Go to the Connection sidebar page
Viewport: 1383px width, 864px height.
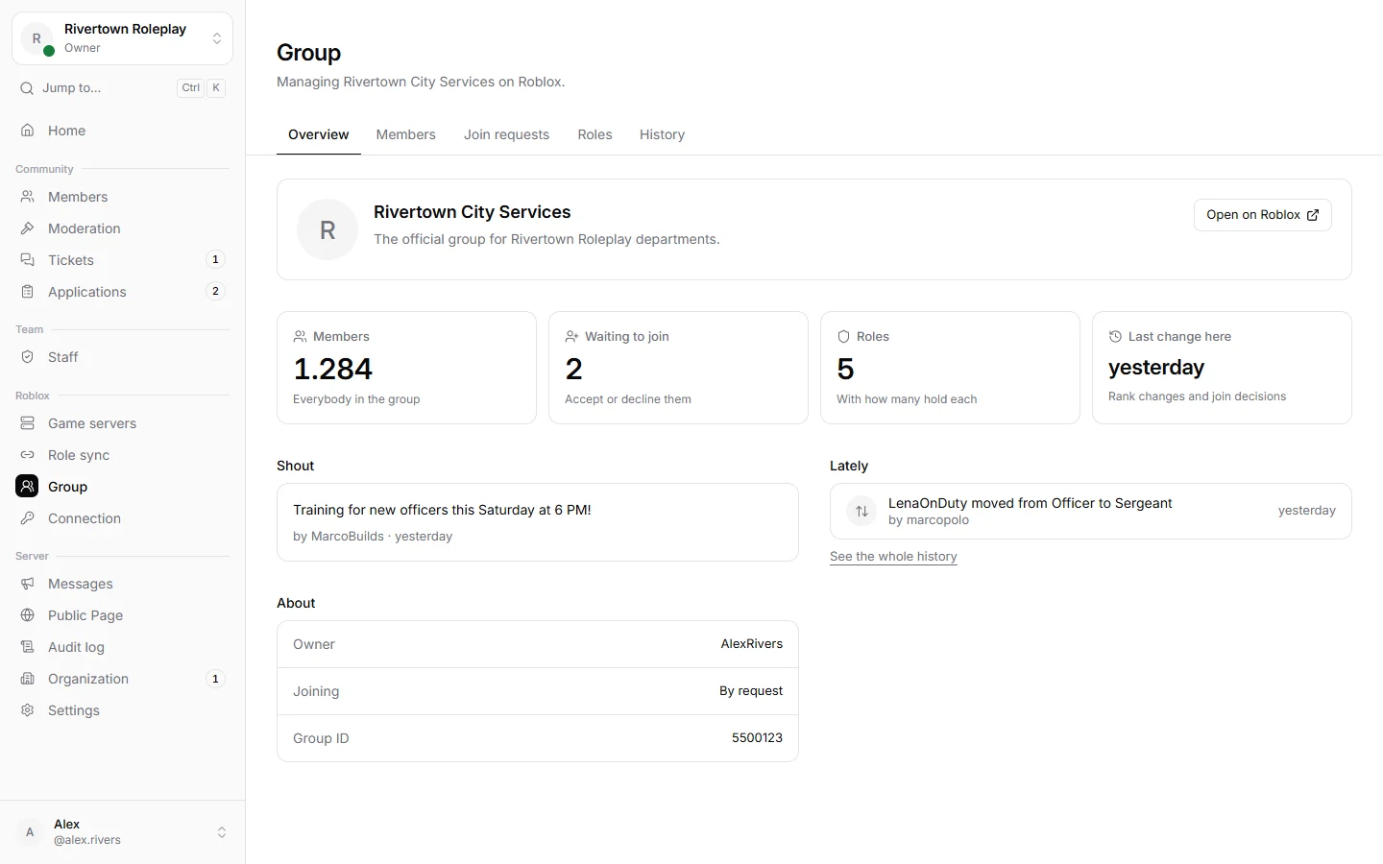tap(122, 518)
